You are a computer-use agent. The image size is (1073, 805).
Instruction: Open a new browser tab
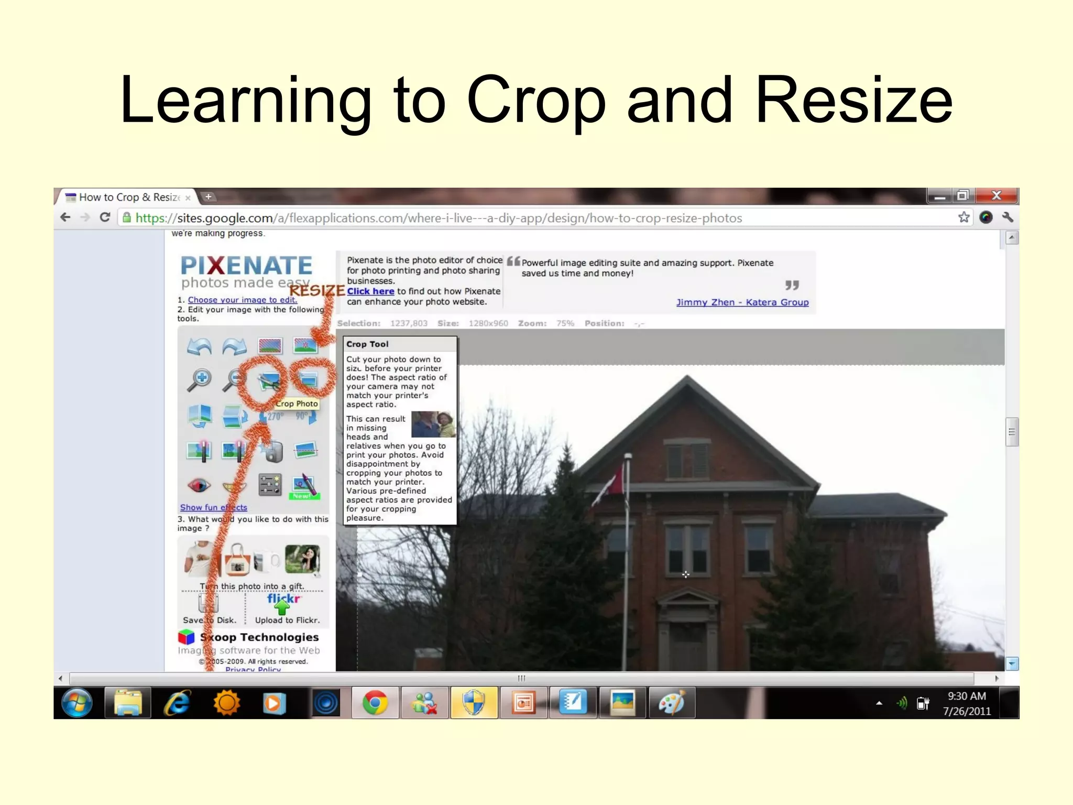209,197
